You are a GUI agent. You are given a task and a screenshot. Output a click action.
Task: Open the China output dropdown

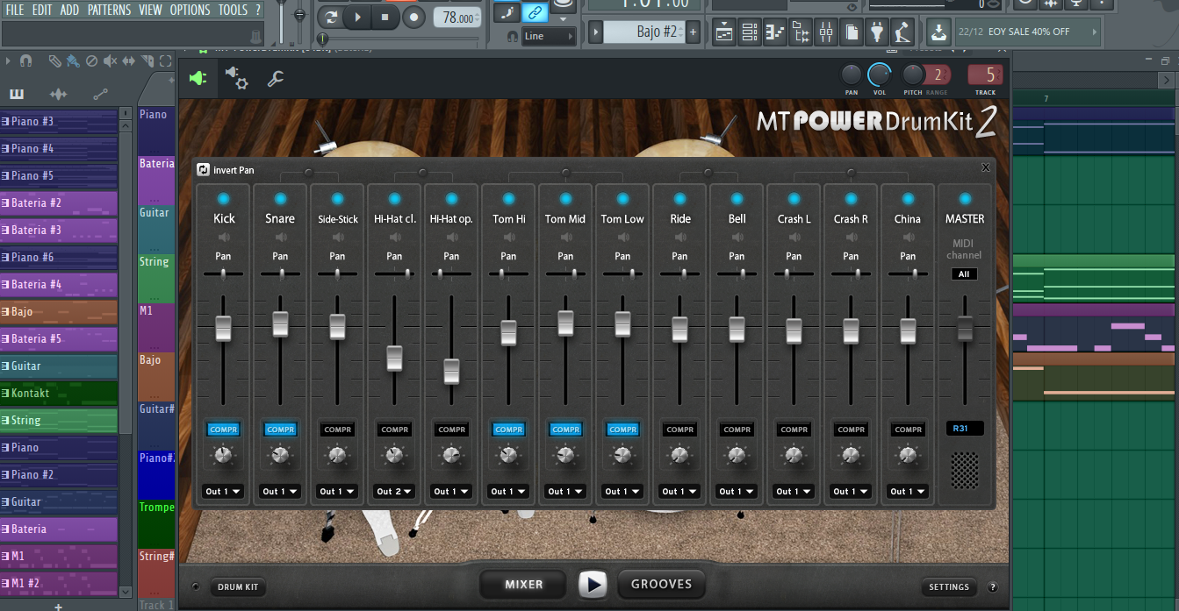click(908, 492)
